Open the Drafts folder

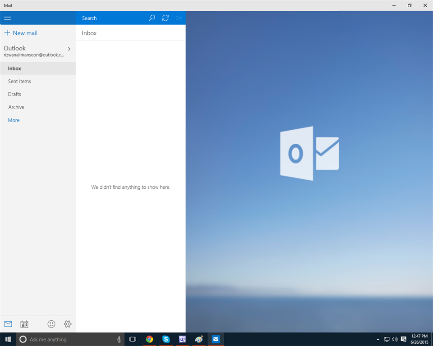38,94
